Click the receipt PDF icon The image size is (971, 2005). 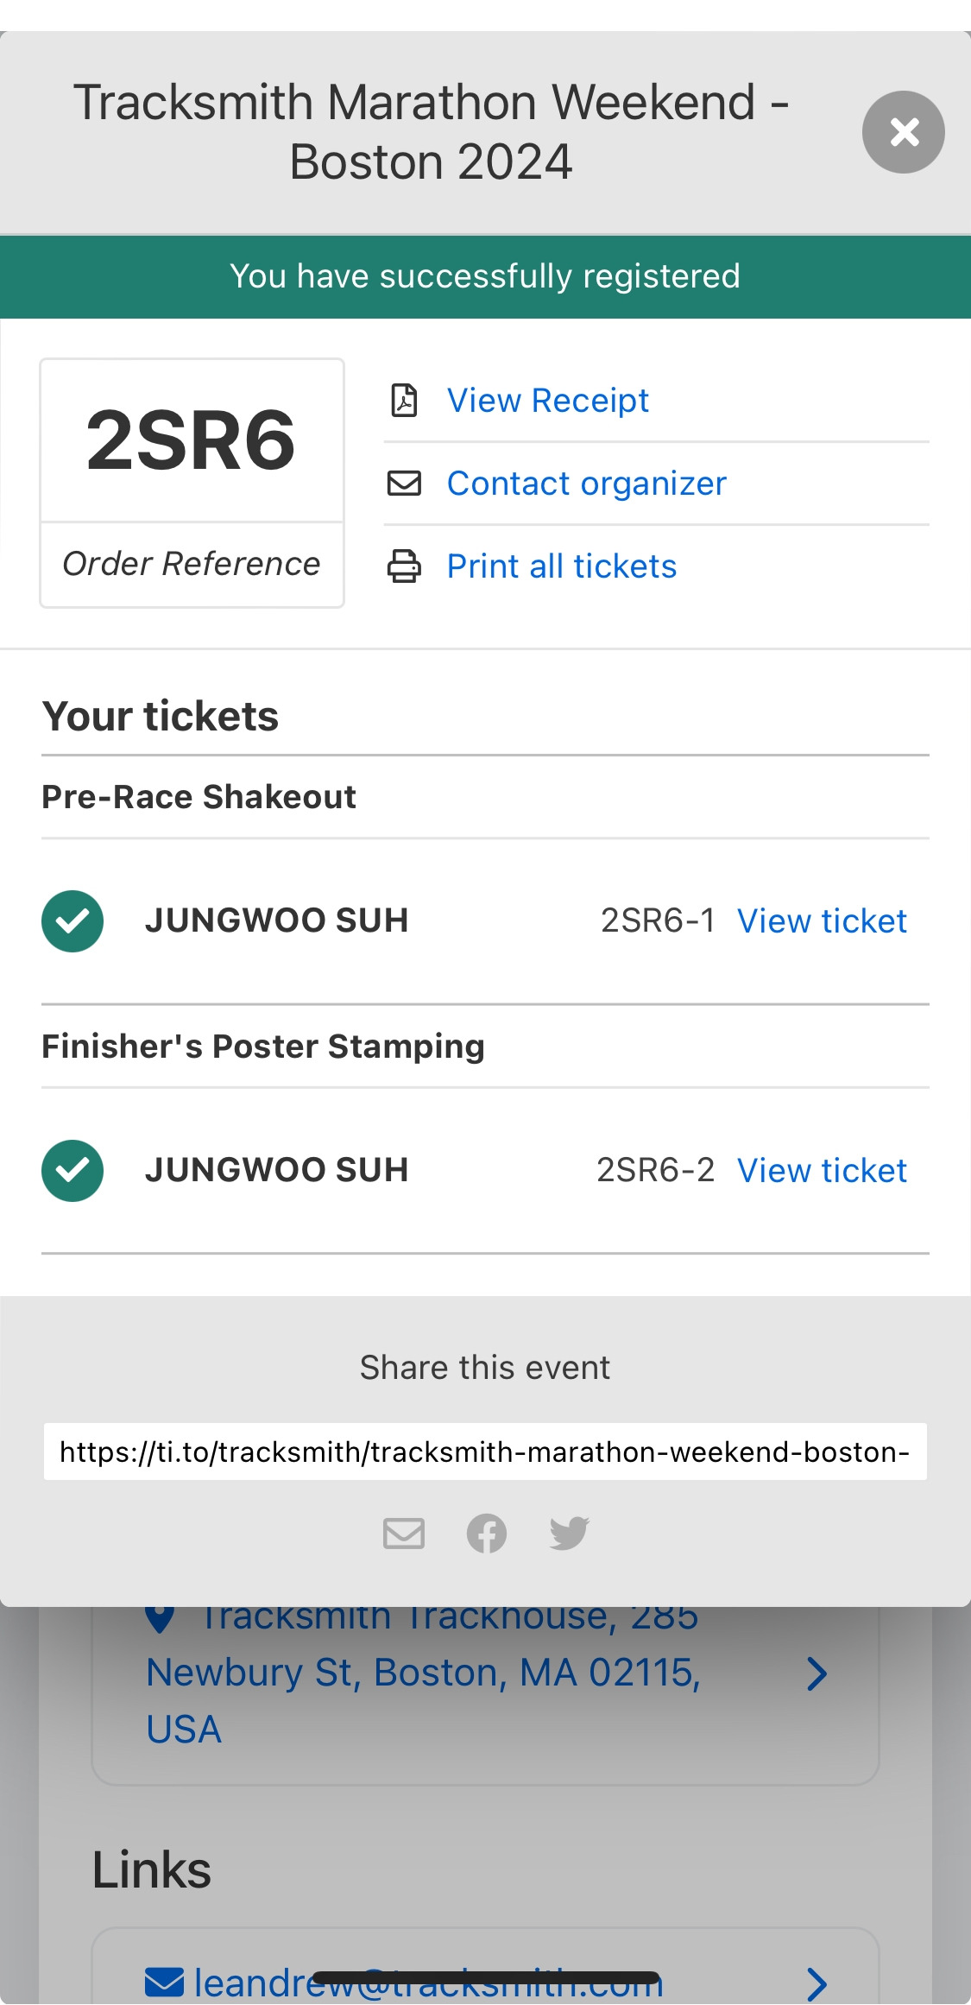(x=404, y=401)
